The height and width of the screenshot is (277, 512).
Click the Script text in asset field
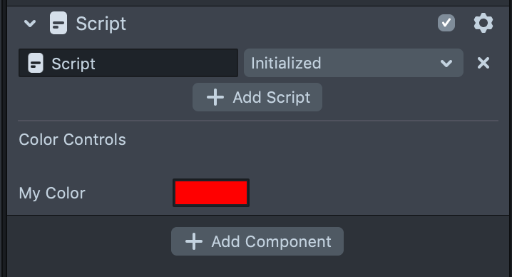73,64
